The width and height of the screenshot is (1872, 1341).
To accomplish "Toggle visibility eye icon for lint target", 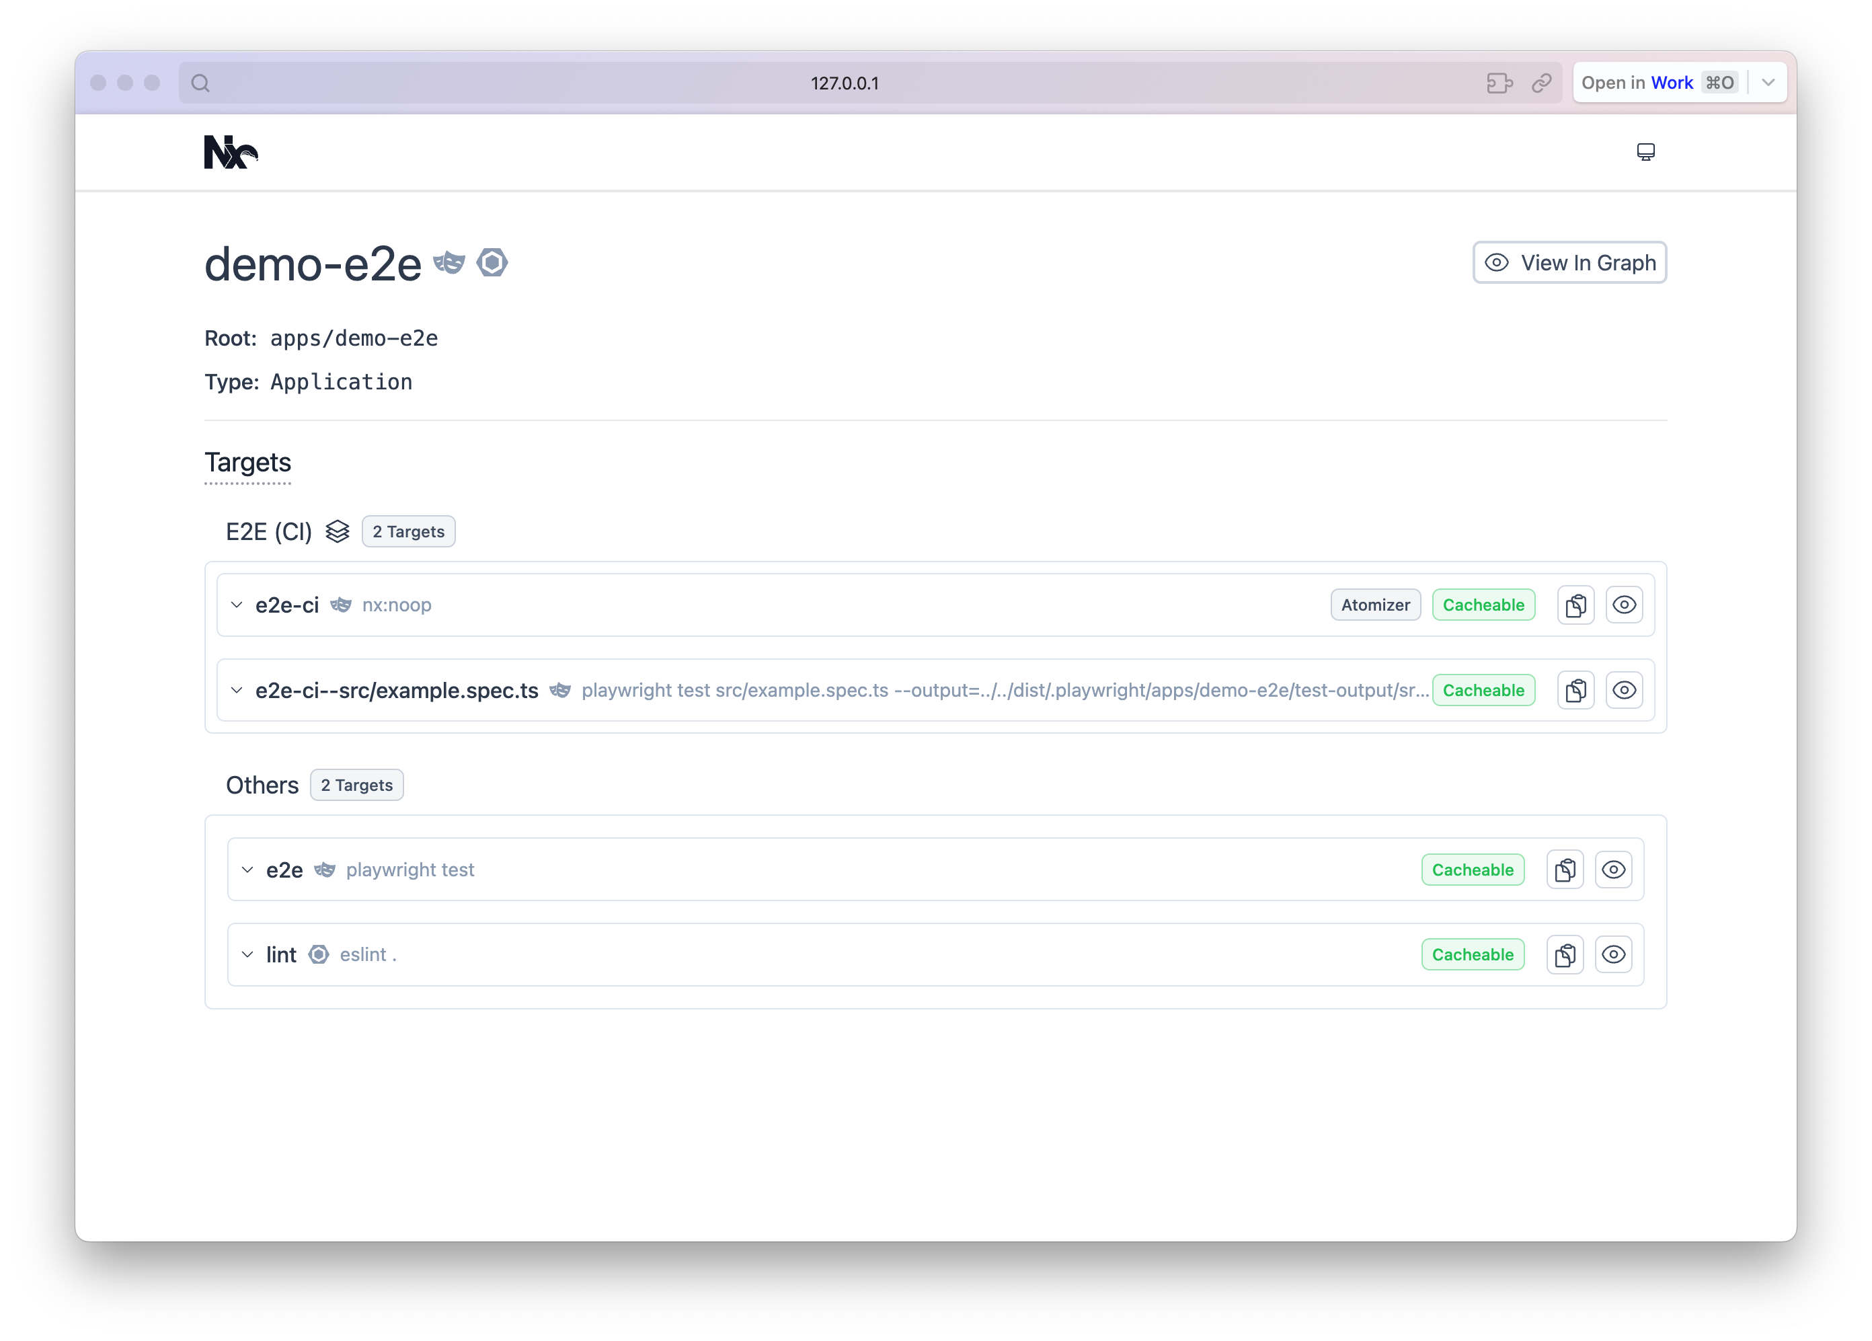I will [1612, 955].
